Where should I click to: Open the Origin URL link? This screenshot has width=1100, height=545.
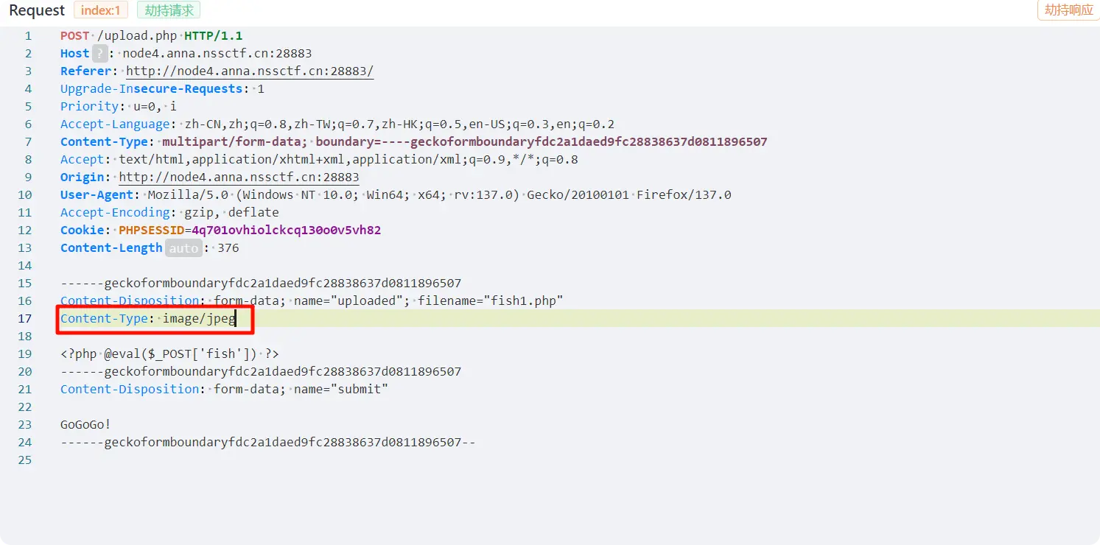[x=239, y=177]
